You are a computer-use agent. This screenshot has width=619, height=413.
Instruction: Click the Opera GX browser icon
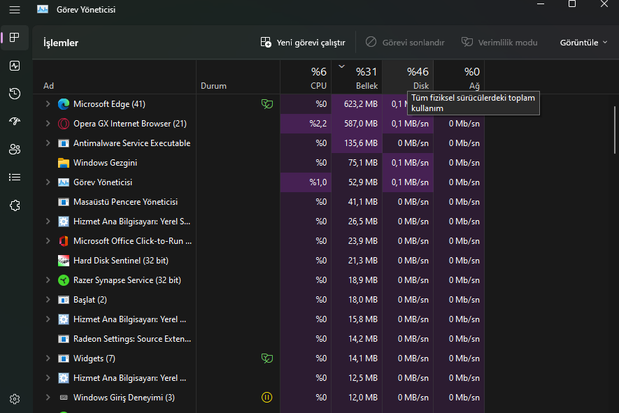(x=64, y=124)
